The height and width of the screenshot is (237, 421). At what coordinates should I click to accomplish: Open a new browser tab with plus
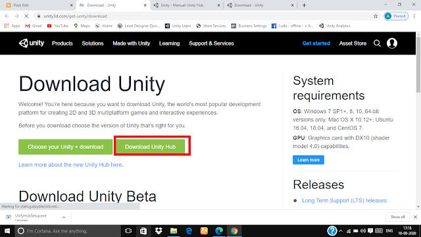tap(304, 5)
